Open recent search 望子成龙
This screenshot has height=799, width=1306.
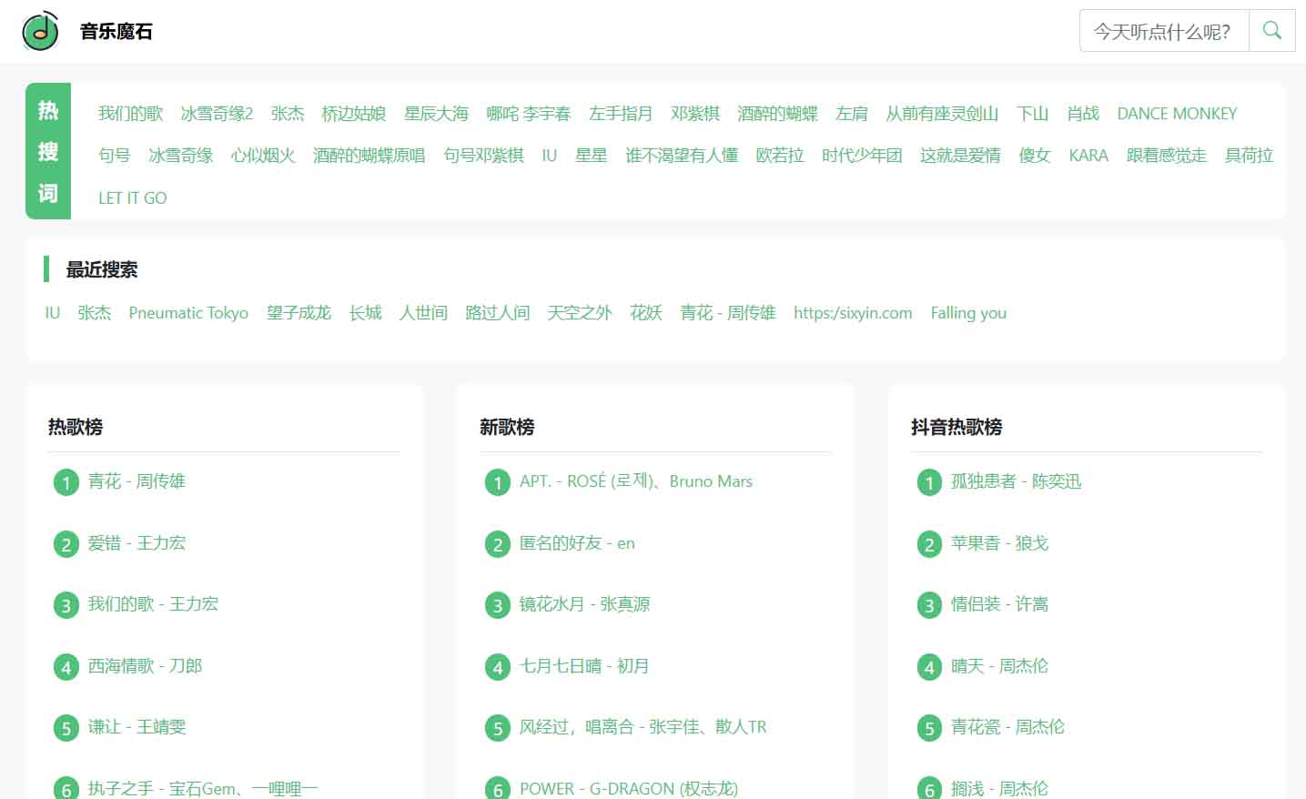(299, 313)
